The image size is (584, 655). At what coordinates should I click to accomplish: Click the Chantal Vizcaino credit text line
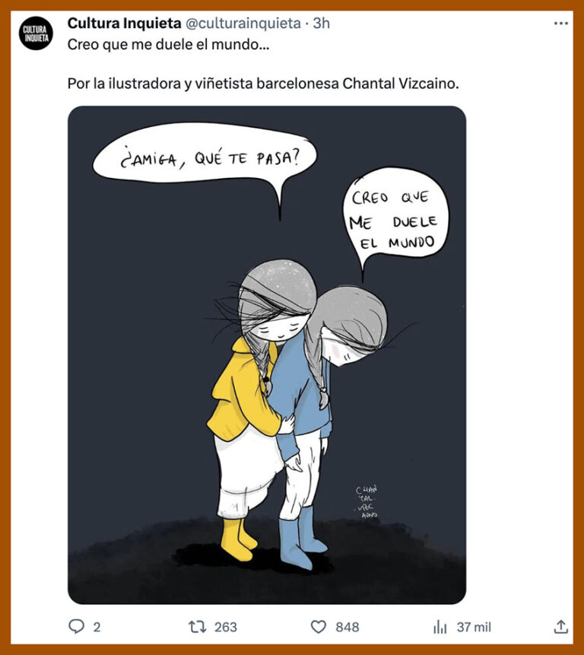pos(263,84)
